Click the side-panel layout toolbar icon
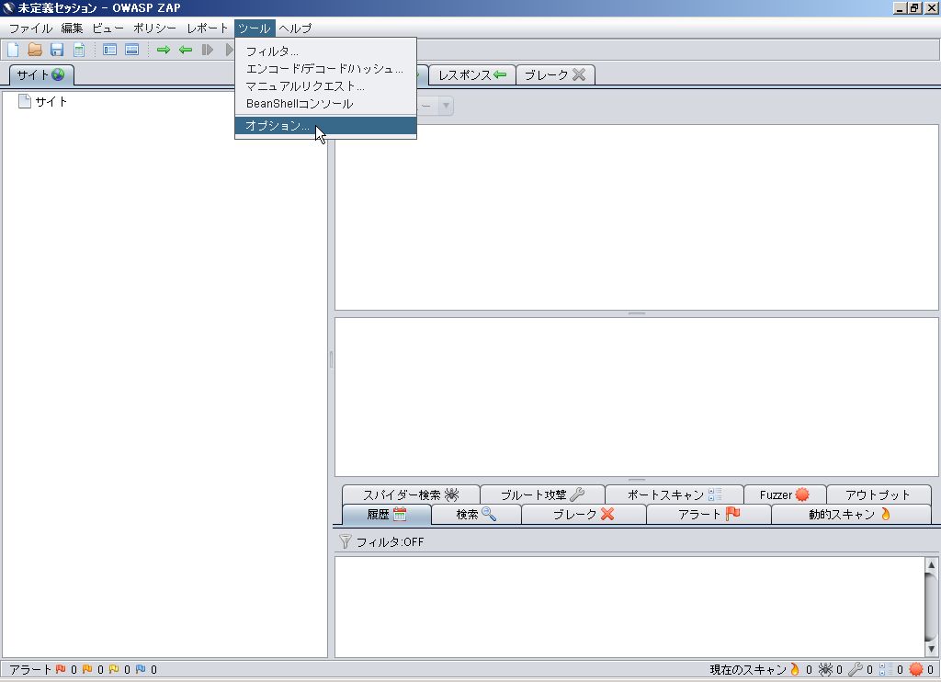941x682 pixels. (110, 50)
